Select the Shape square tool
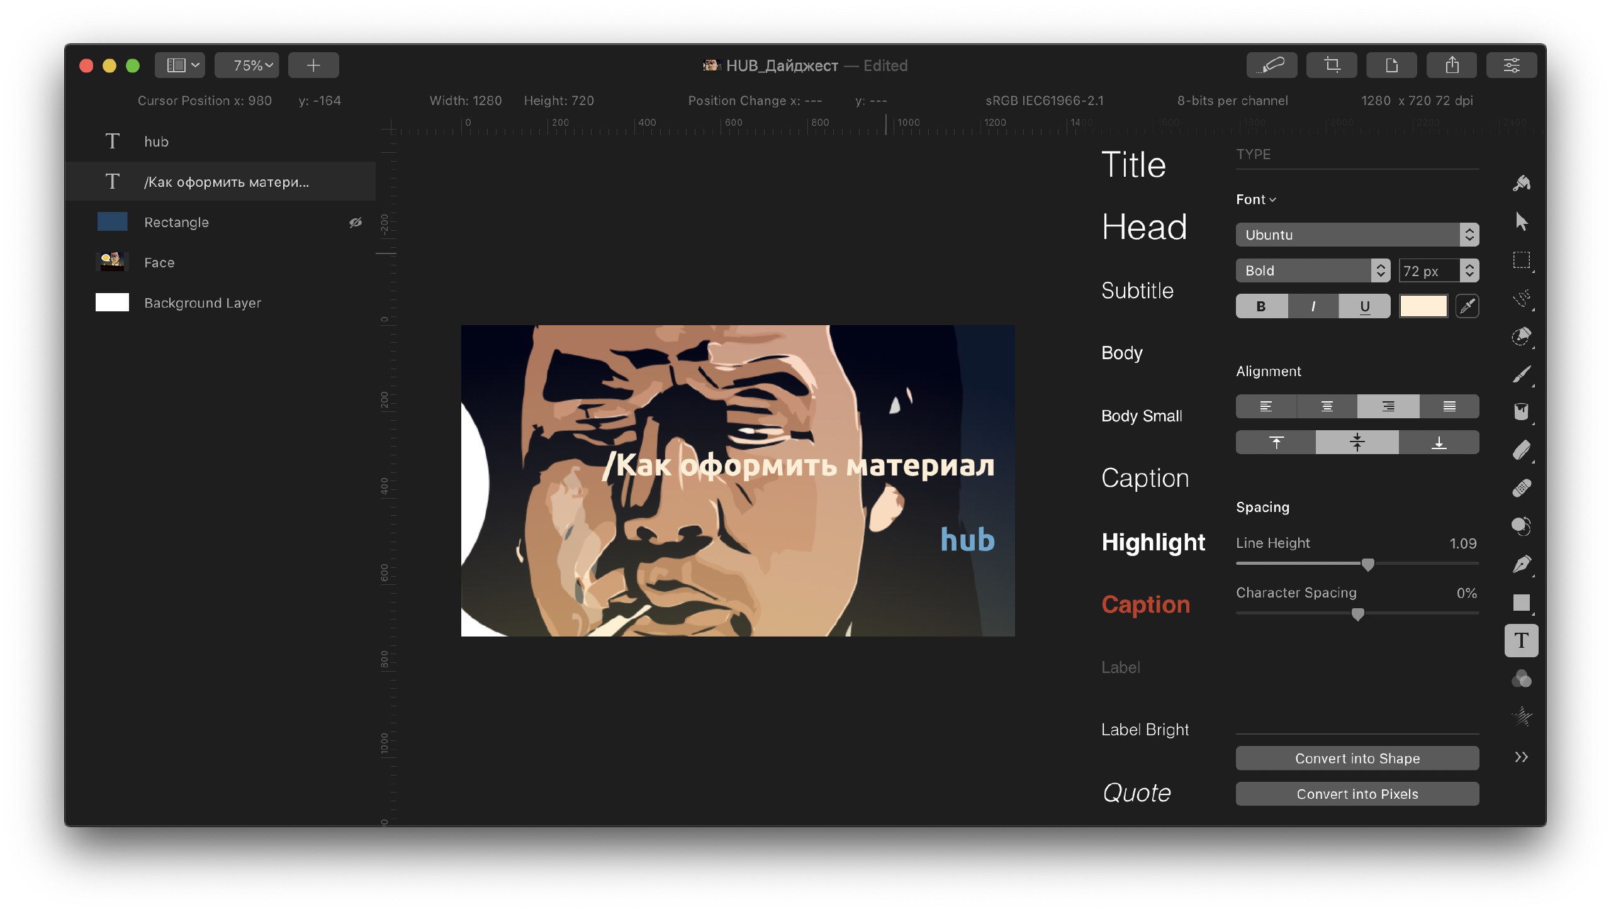This screenshot has height=912, width=1611. coord(1521,602)
